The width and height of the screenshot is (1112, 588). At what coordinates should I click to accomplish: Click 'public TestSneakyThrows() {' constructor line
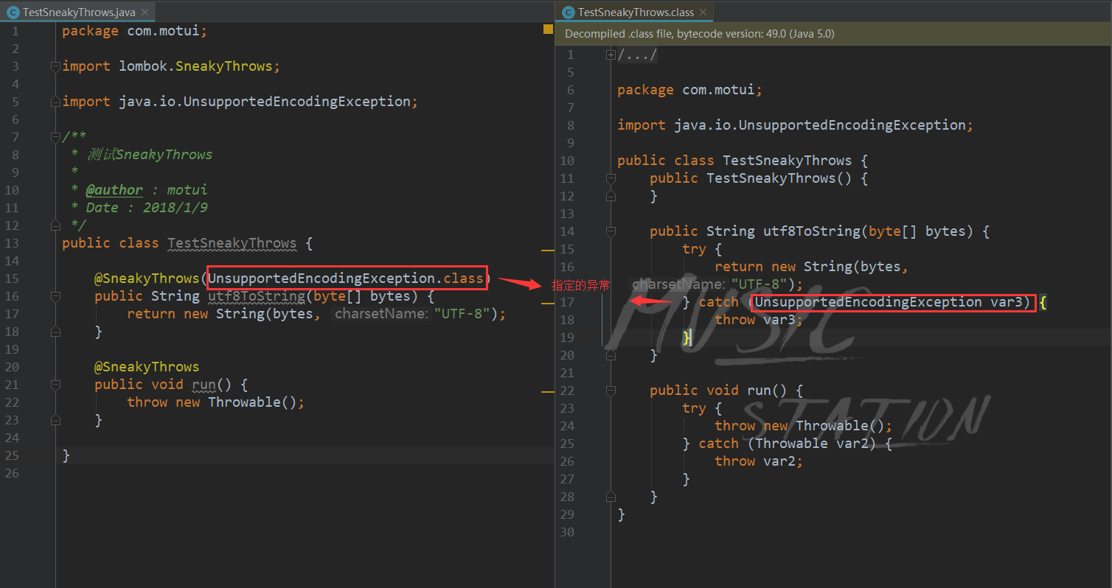pos(759,178)
